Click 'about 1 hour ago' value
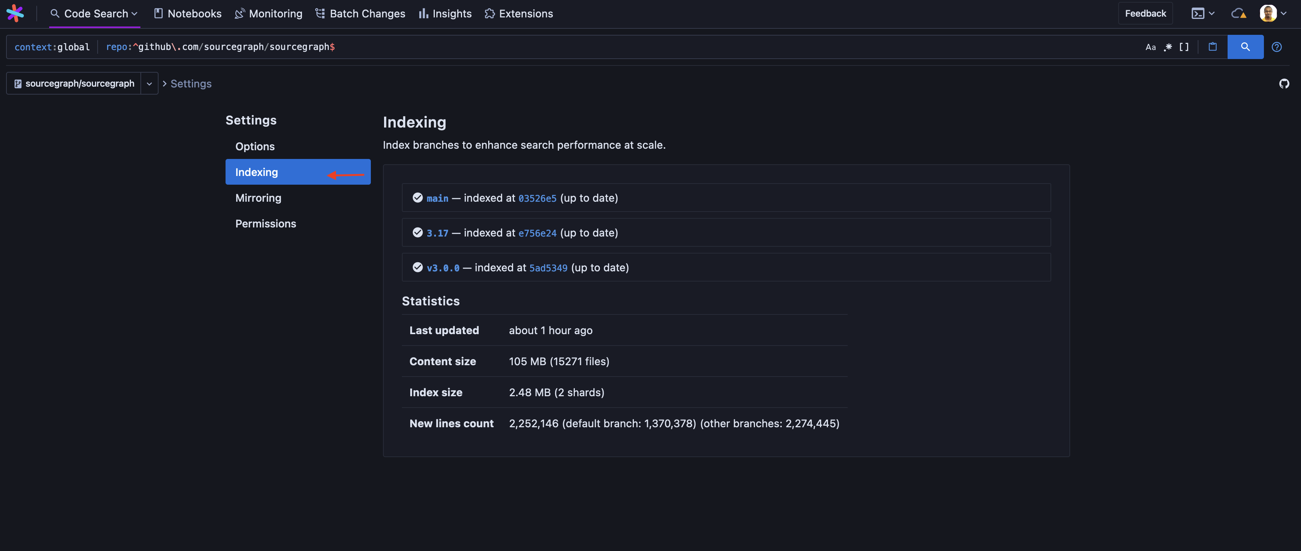 click(551, 330)
